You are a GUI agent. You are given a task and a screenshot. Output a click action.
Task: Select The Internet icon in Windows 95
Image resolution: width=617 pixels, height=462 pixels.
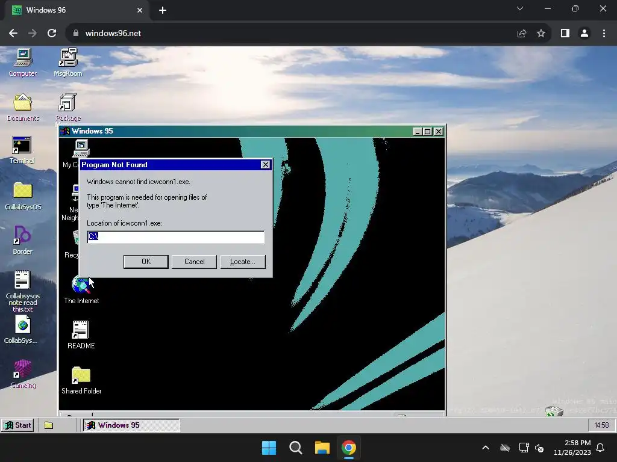81,290
